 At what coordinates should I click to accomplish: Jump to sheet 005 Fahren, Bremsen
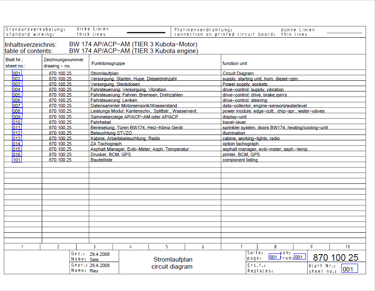point(17,95)
